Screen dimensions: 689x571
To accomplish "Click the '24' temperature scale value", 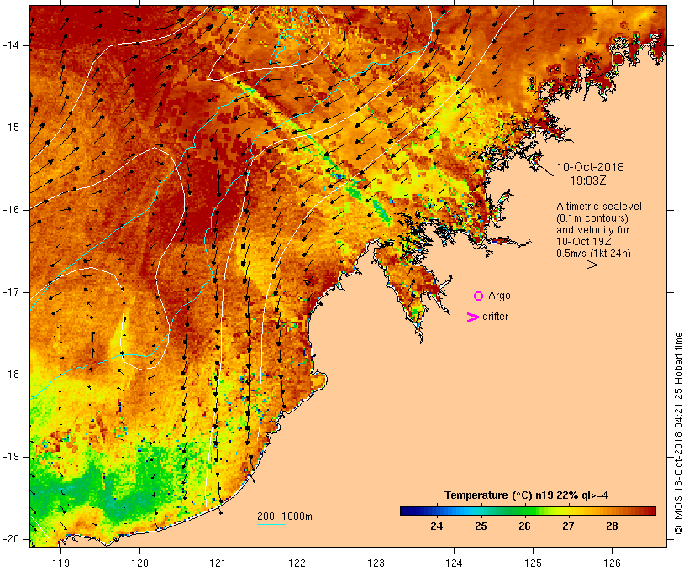I will [436, 526].
